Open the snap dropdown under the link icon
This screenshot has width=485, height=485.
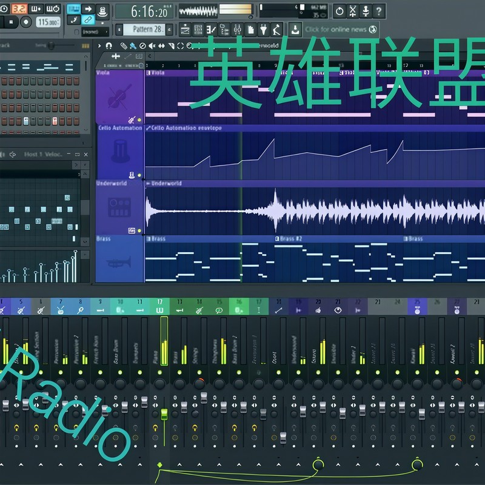(x=95, y=32)
